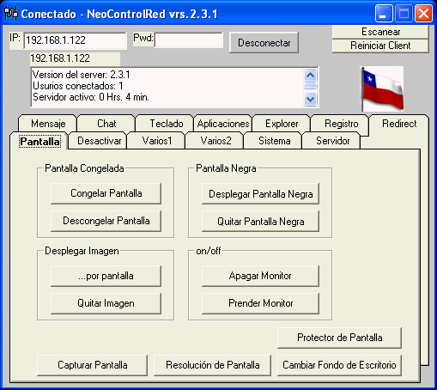Click the Escanear button
This screenshot has width=437, height=390.
click(380, 32)
